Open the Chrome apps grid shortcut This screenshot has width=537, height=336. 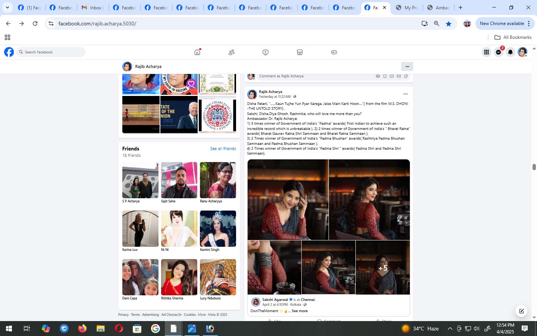(x=7, y=37)
